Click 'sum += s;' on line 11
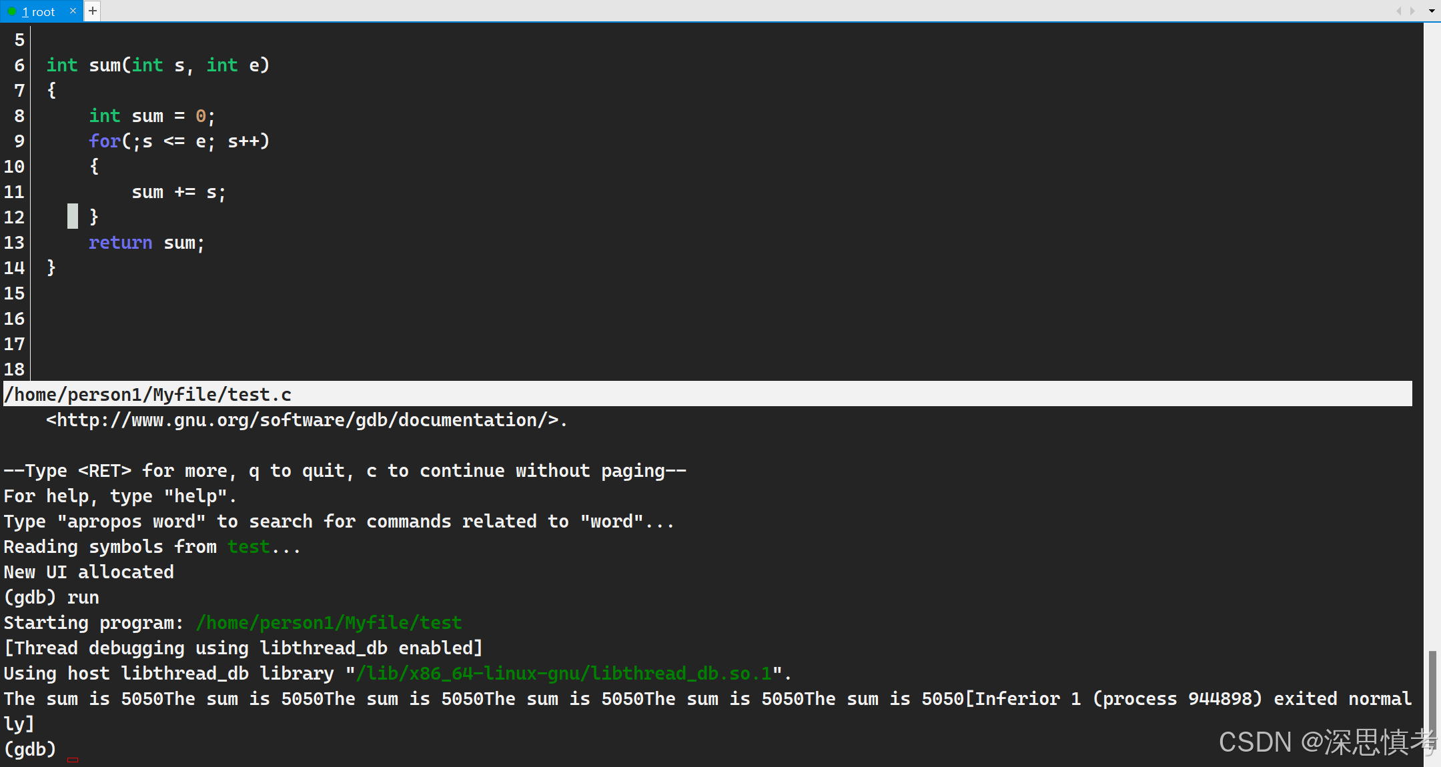Image resolution: width=1441 pixels, height=767 pixels. tap(178, 192)
